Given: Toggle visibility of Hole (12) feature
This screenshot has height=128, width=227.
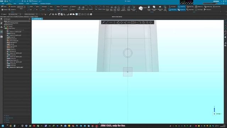Looking at the screenshot, I should pos(7,51).
